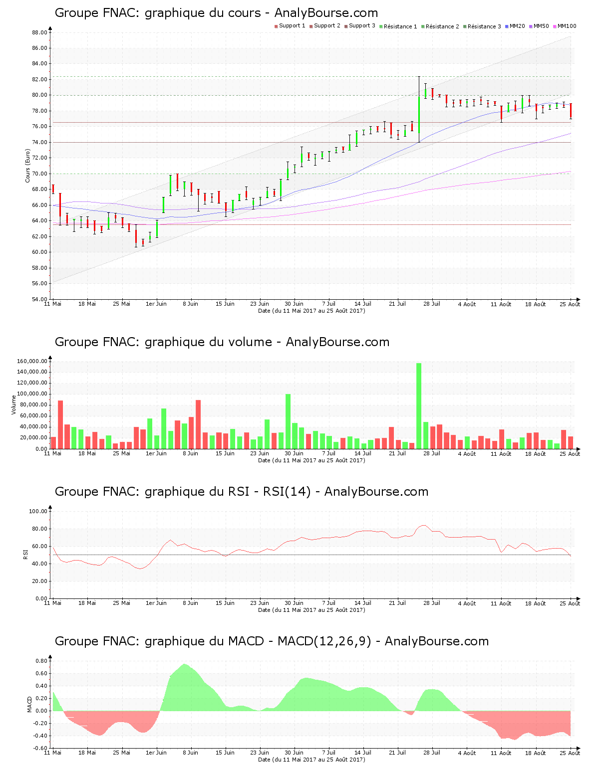The image size is (599, 773).
Task: Click the 'Volume' vertical axis label
Action: [x=14, y=405]
